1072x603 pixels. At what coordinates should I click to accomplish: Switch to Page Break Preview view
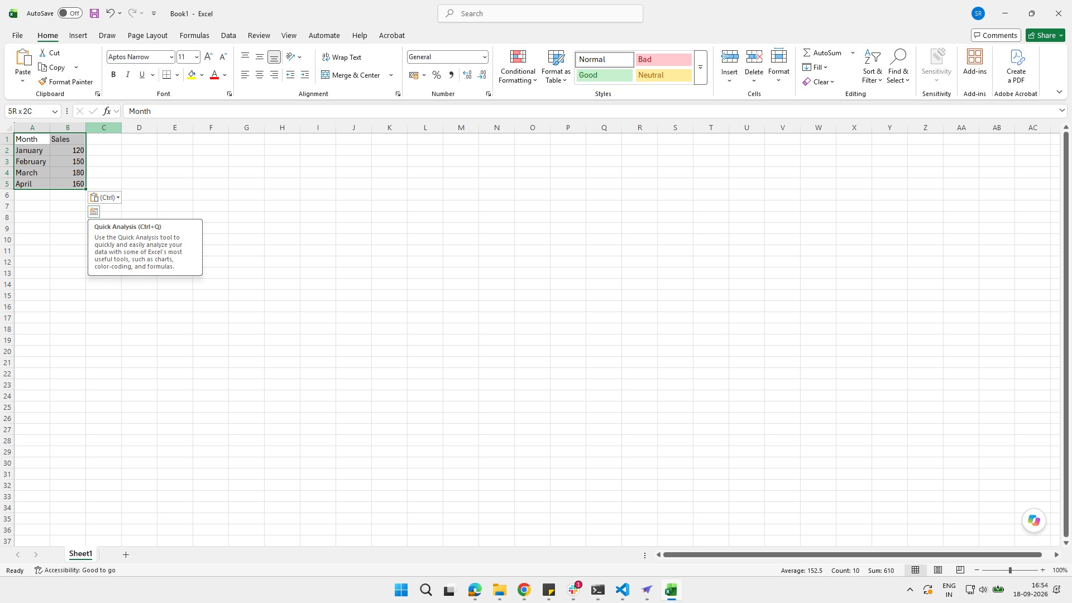960,570
